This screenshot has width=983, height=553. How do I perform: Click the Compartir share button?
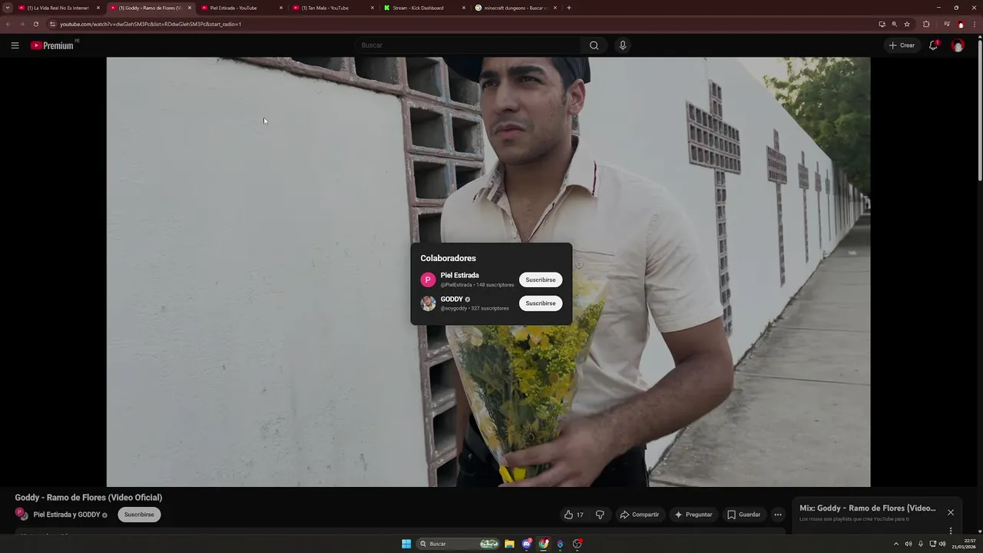640,515
